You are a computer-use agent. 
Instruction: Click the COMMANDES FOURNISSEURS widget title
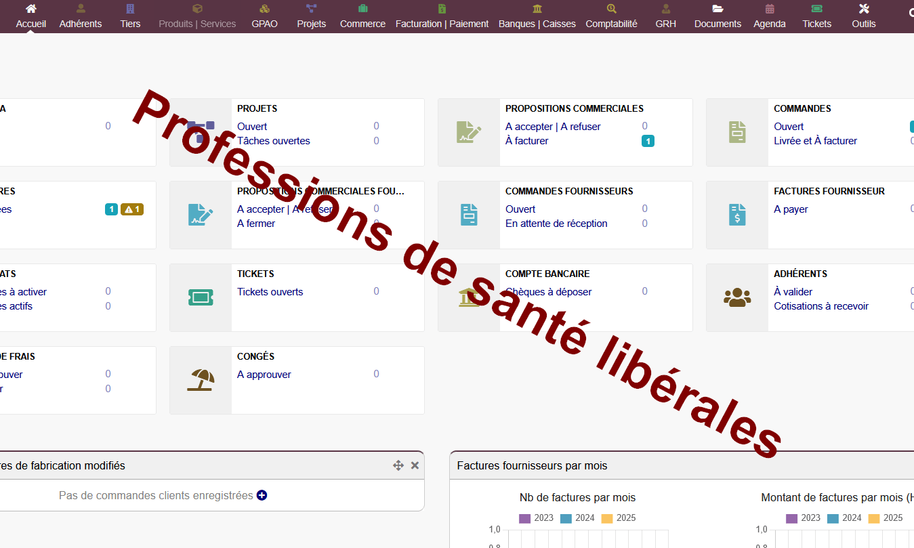tap(569, 191)
